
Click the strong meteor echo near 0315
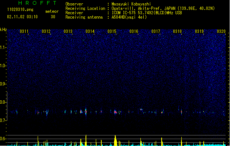point(116,112)
